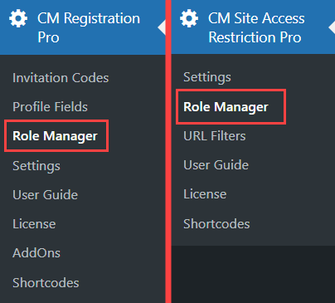Viewport: 335px width, 303px height.
Task: Open Invitation Codes in CM Registration Pro
Action: pos(61,78)
